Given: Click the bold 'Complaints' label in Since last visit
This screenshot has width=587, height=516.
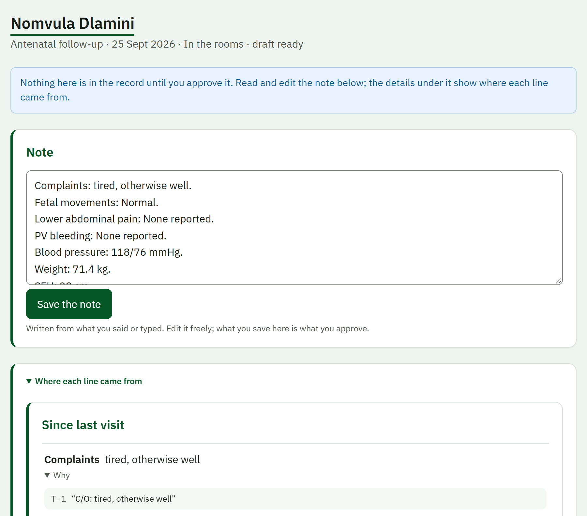Looking at the screenshot, I should pyautogui.click(x=72, y=460).
